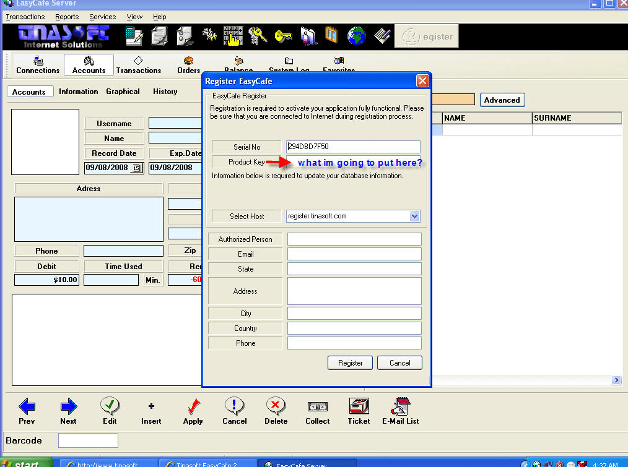Select the Graphical sub-tab
The image size is (628, 467).
tap(123, 92)
